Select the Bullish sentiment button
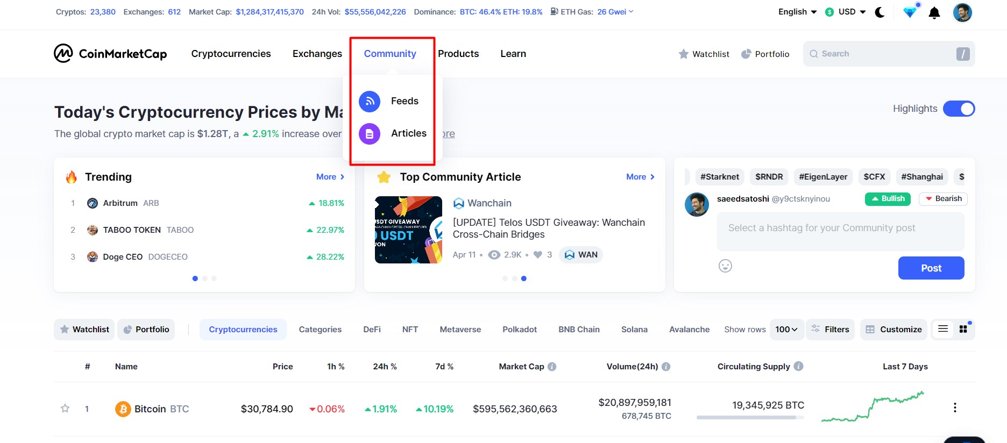This screenshot has height=443, width=1007. click(888, 199)
